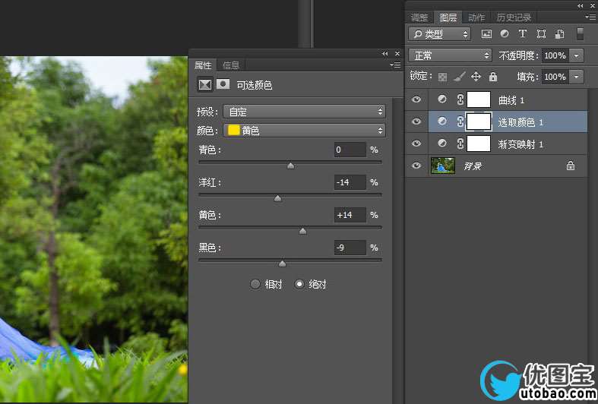Click the lock icon on 背景 layer
This screenshot has width=598, height=404.
[x=571, y=166]
